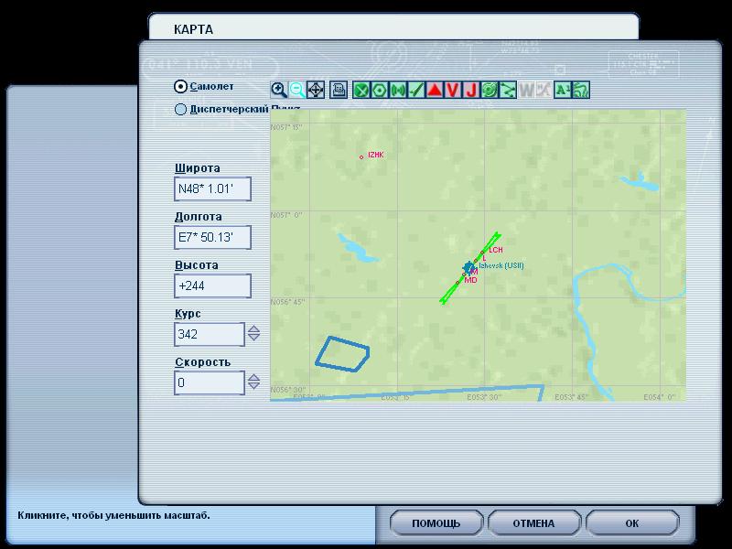
Task: Toggle Victor airways V icon
Action: pos(453,90)
